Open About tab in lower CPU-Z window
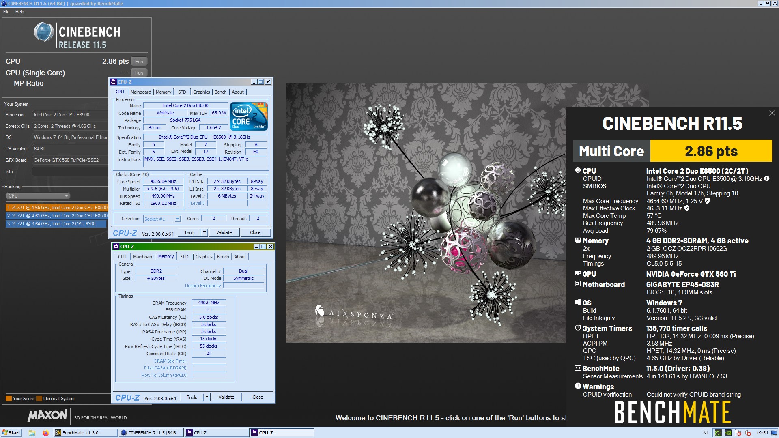The image size is (779, 438). (x=240, y=257)
